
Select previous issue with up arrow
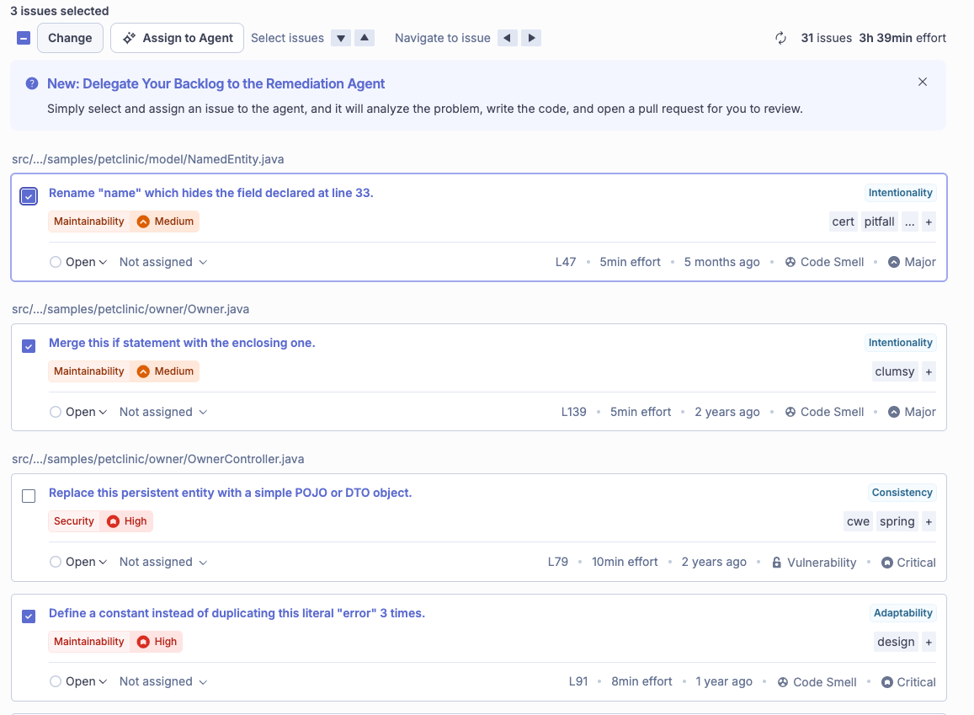364,38
